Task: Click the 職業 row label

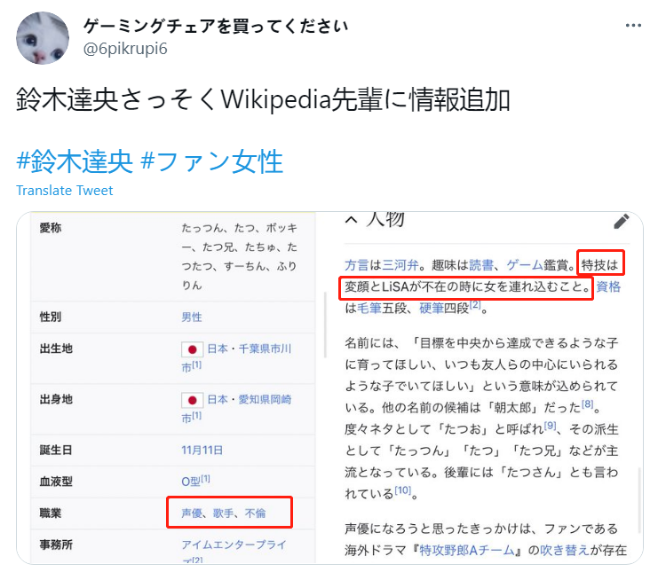Action: click(51, 513)
